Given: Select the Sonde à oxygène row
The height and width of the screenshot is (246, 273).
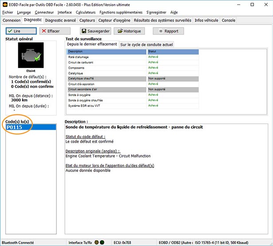Looking at the screenshot, I should pyautogui.click(x=133, y=95).
